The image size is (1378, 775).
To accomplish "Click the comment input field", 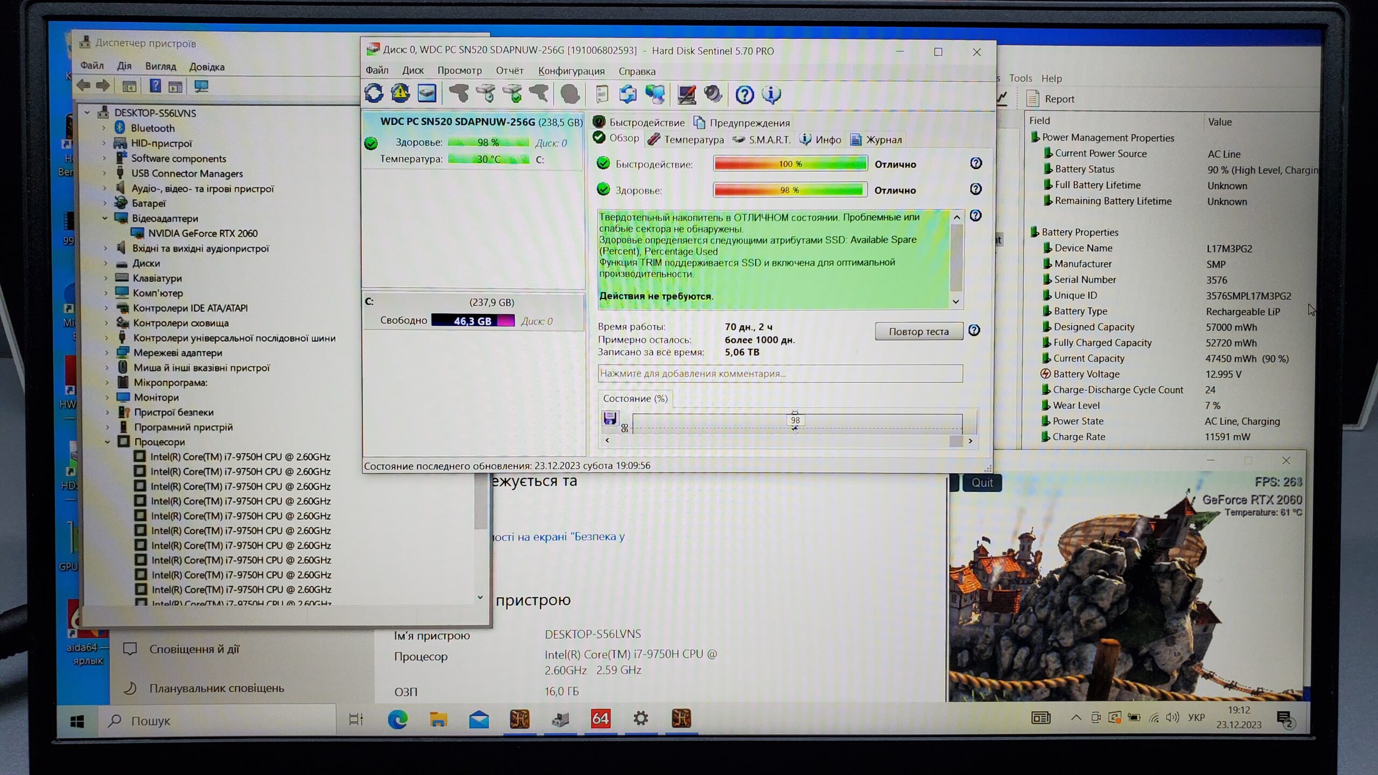I will tap(779, 374).
